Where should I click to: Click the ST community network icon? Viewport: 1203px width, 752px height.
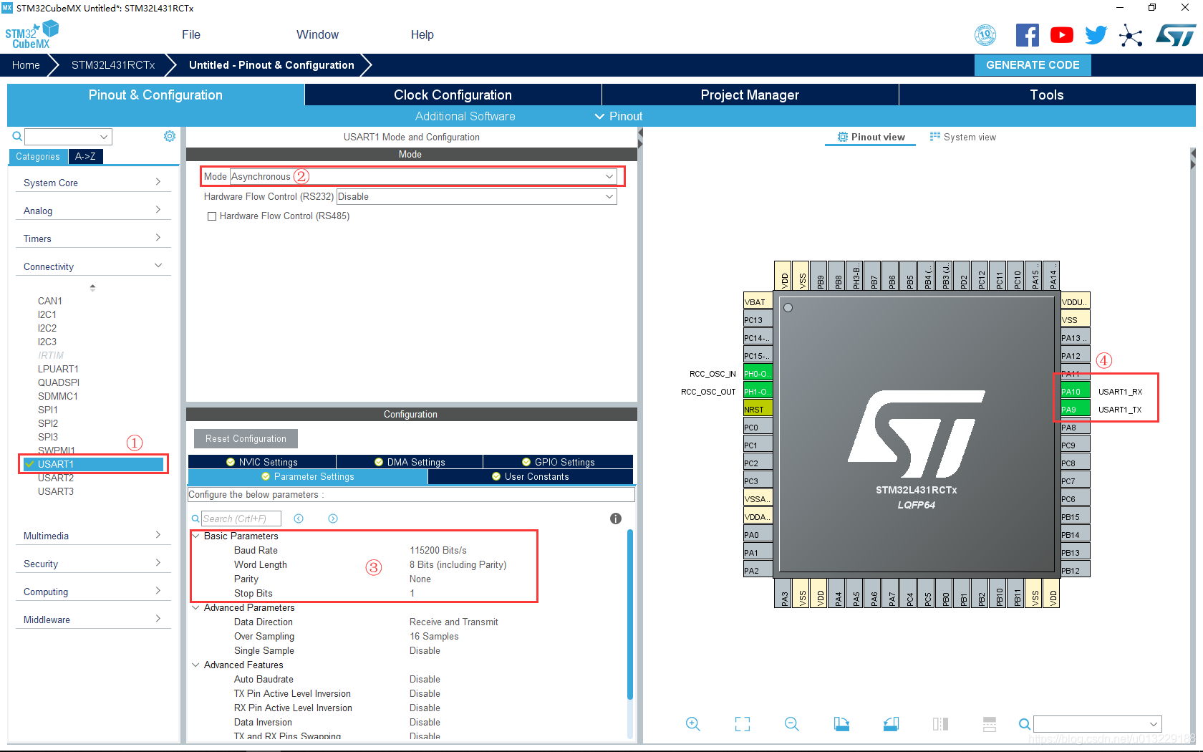click(x=1131, y=35)
